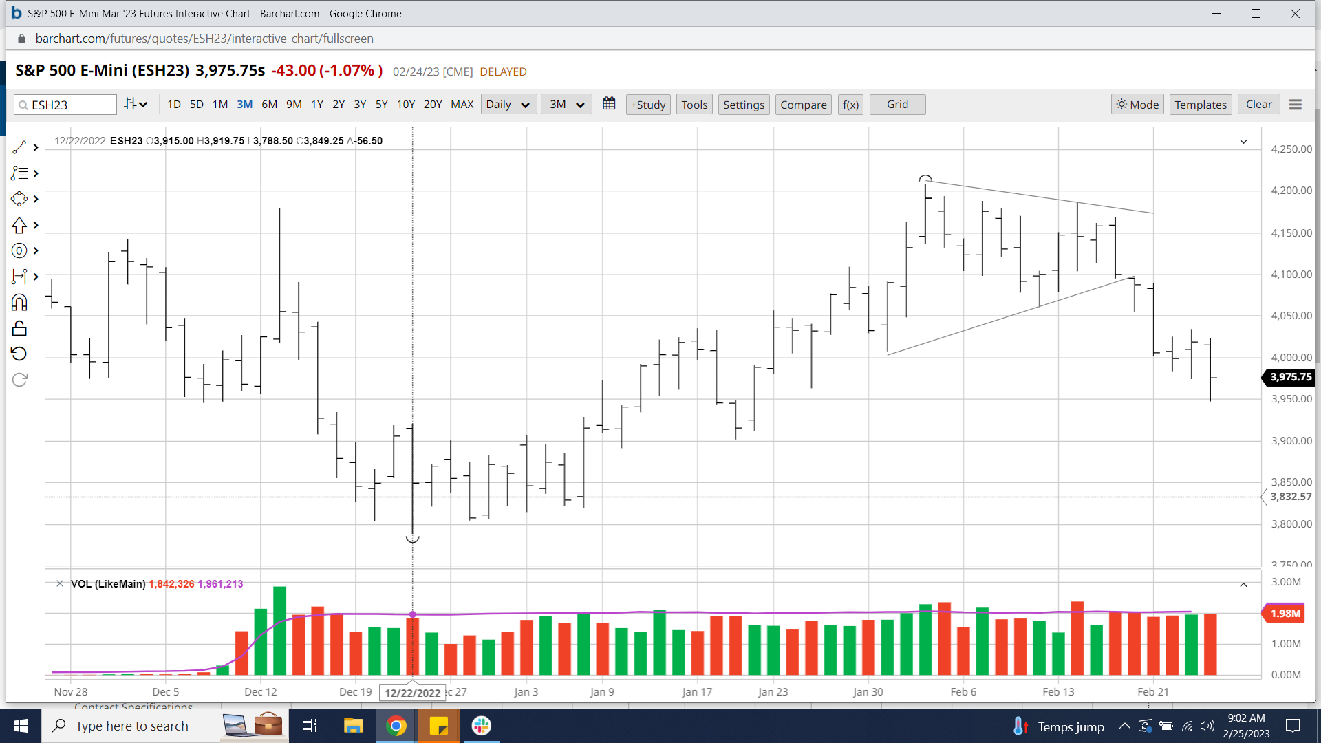Open the bar type chart style dropdown

point(136,105)
